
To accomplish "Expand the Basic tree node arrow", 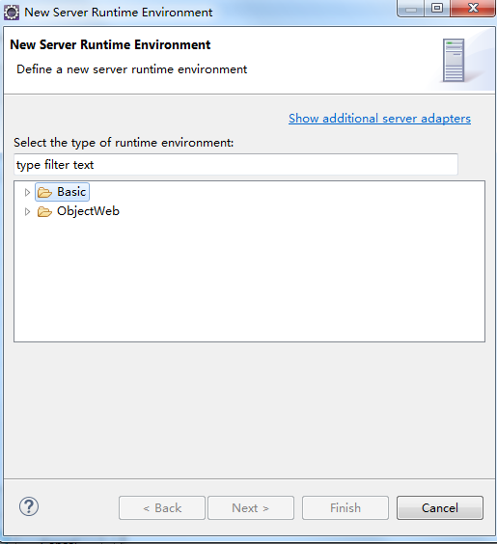I will 27,192.
